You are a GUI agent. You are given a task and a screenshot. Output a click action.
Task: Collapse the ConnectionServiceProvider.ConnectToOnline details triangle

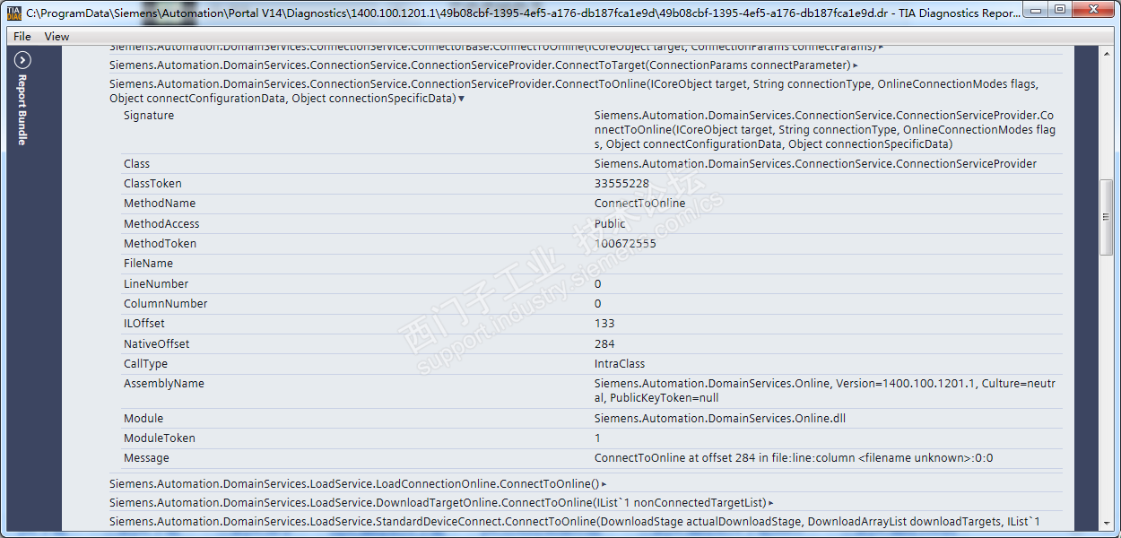click(461, 99)
